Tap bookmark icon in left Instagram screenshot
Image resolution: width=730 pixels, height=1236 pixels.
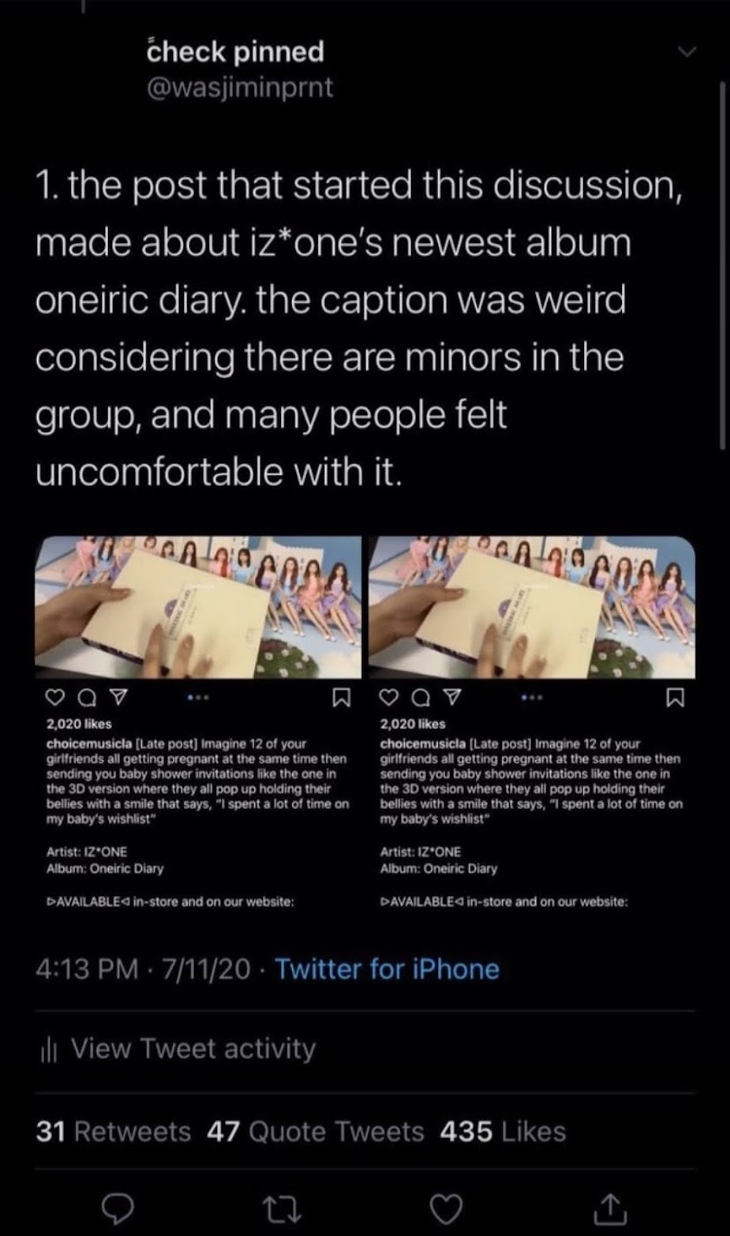coord(341,698)
